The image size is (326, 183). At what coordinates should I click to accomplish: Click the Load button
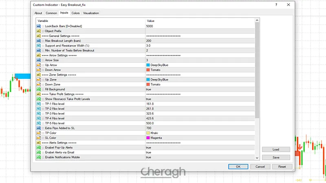pyautogui.click(x=276, y=149)
